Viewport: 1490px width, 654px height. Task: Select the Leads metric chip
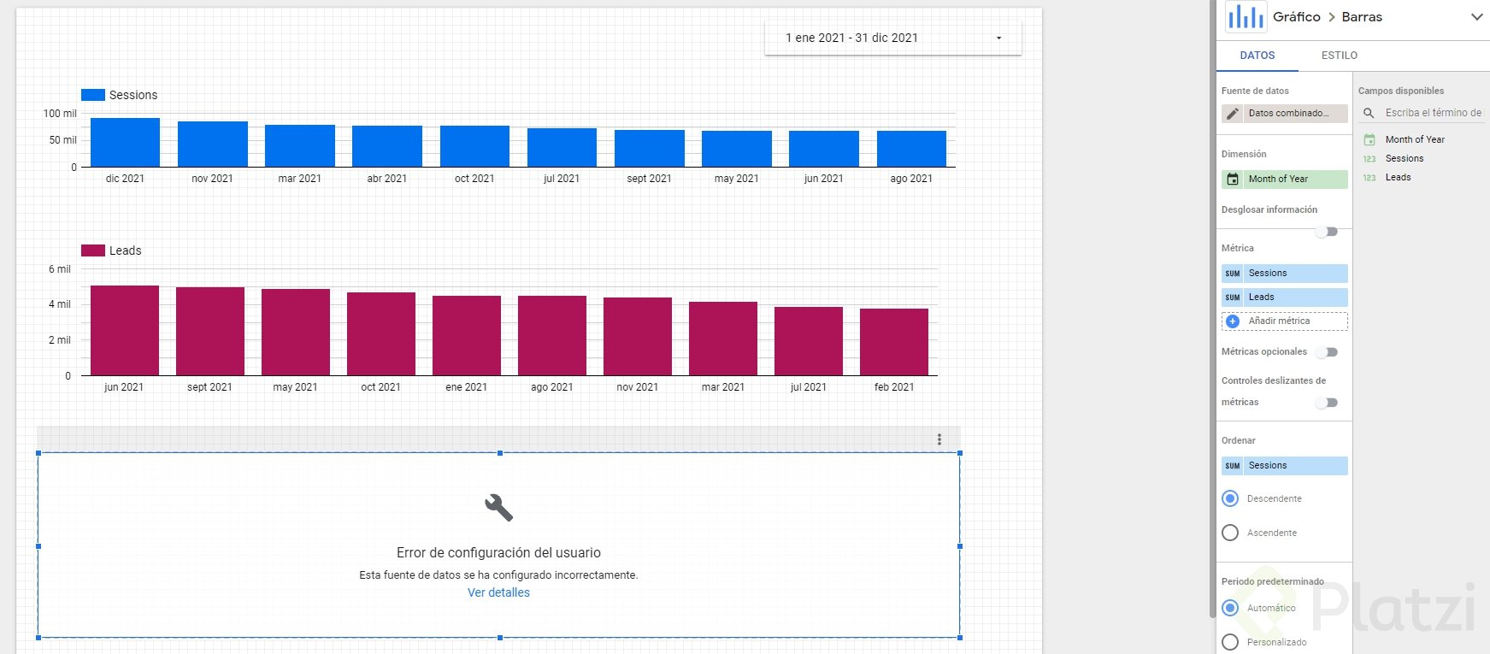(1285, 298)
